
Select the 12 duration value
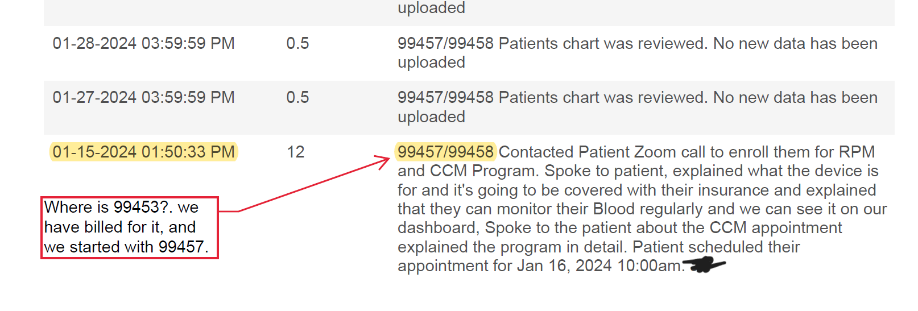pos(296,152)
